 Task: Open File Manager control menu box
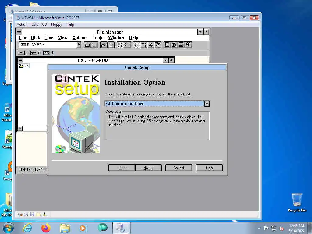coord(19,32)
